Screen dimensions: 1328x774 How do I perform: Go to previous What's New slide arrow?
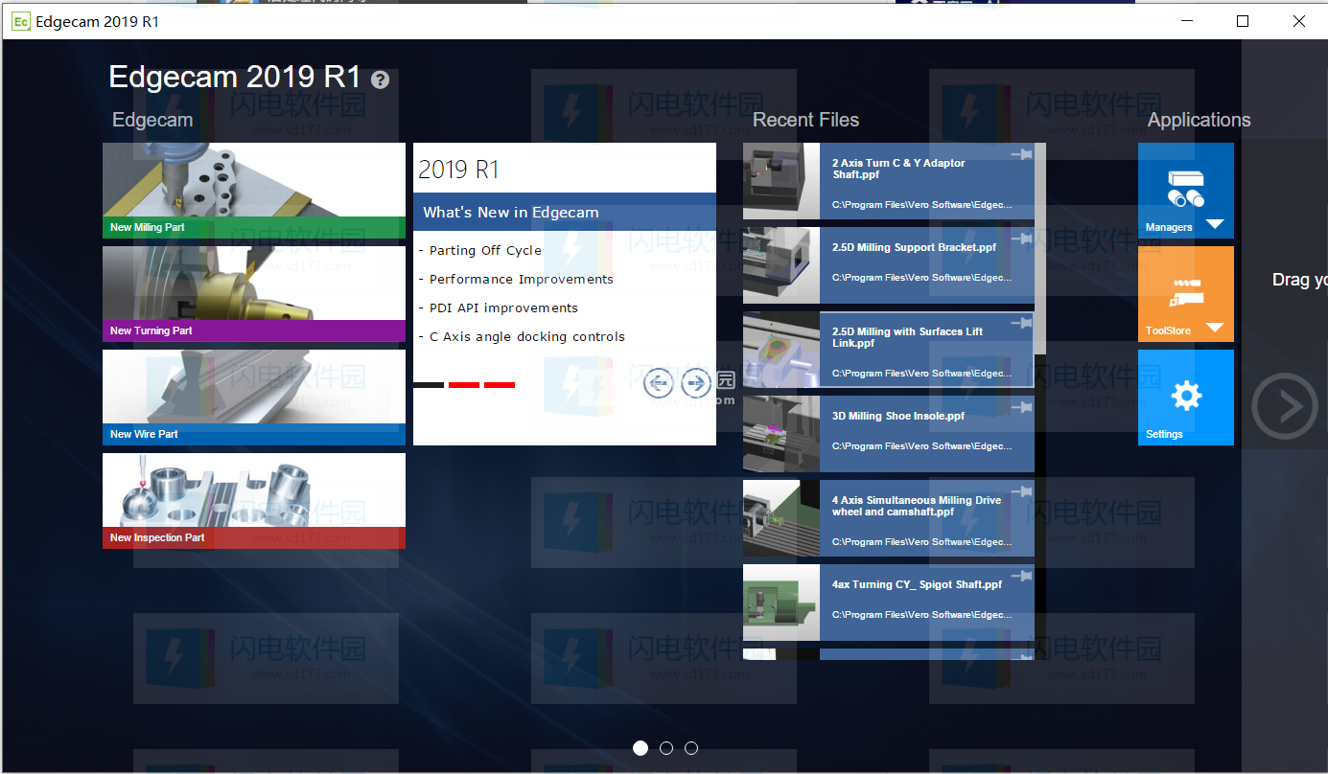point(658,383)
